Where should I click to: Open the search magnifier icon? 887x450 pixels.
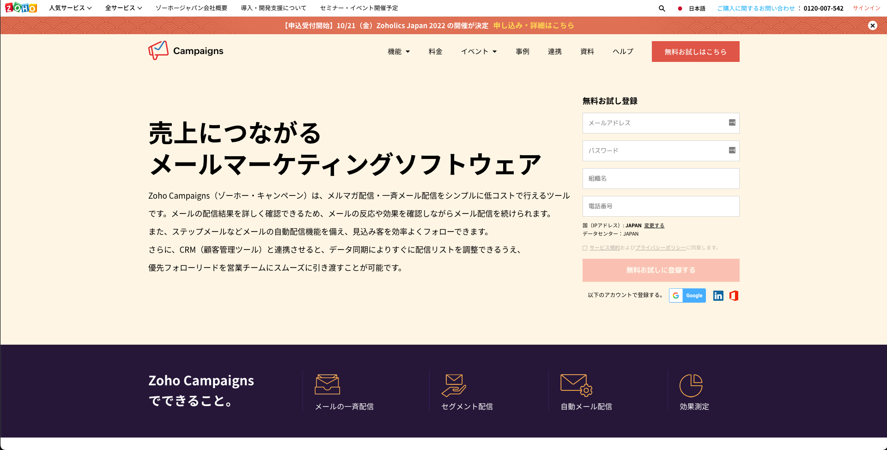[x=662, y=8]
